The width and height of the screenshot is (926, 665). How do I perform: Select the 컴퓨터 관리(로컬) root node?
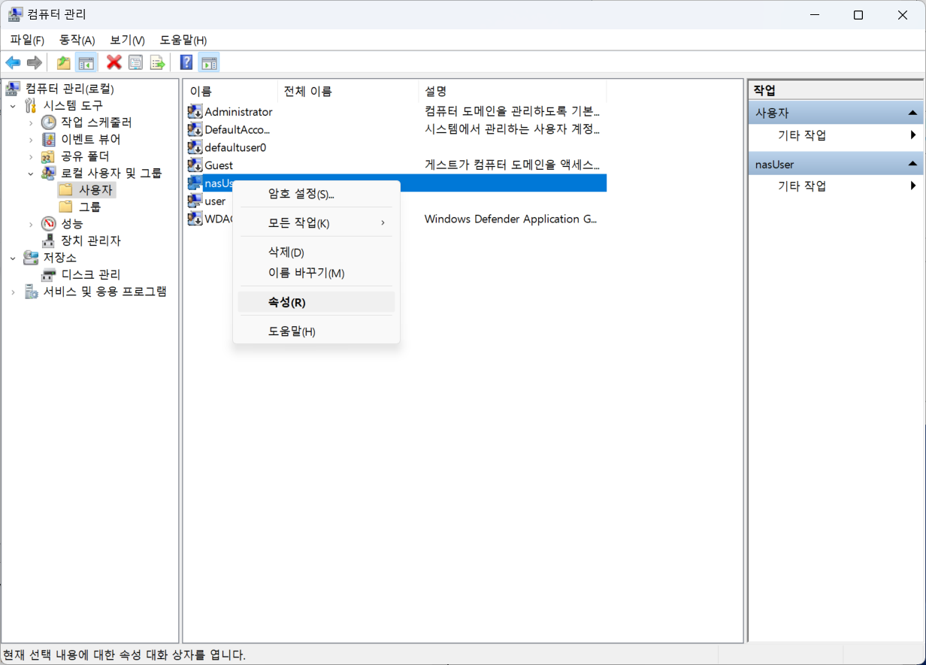click(71, 89)
